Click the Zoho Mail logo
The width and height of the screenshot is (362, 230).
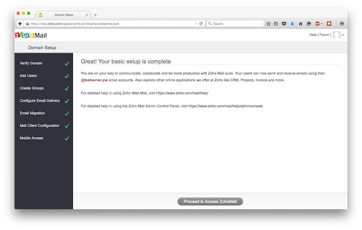(x=31, y=35)
